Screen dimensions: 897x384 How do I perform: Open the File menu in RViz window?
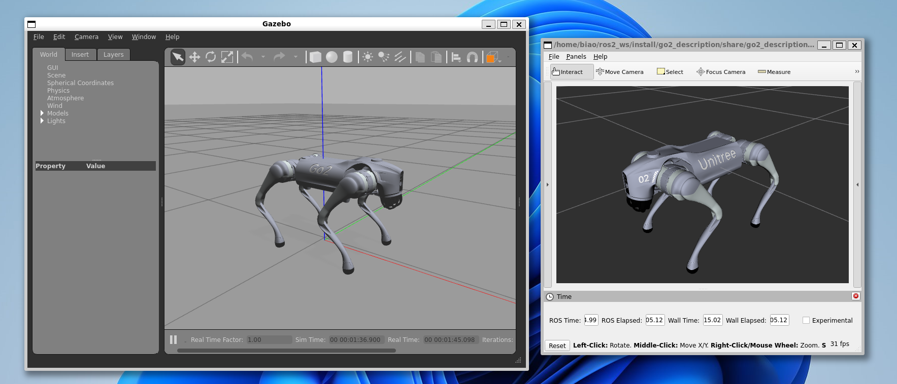coord(554,57)
